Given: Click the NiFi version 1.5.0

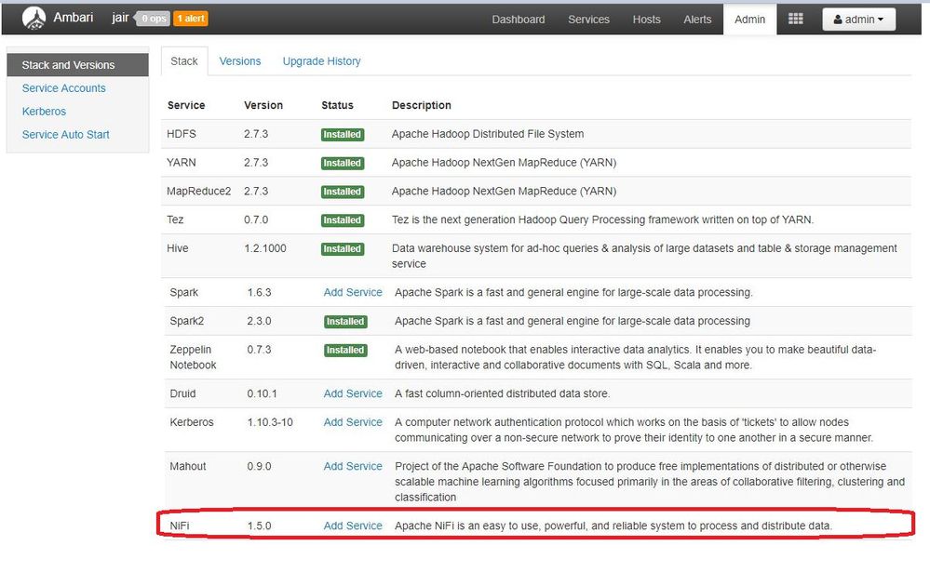Looking at the screenshot, I should [x=259, y=525].
